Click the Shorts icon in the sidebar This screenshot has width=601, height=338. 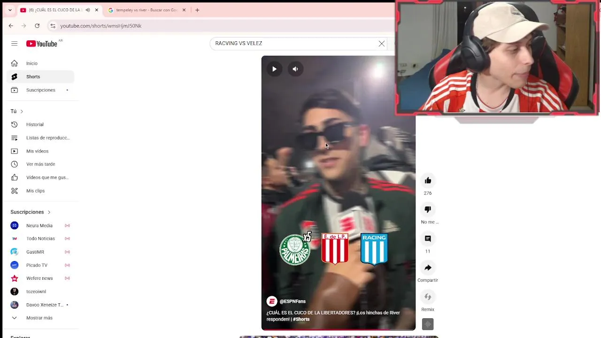(15, 77)
